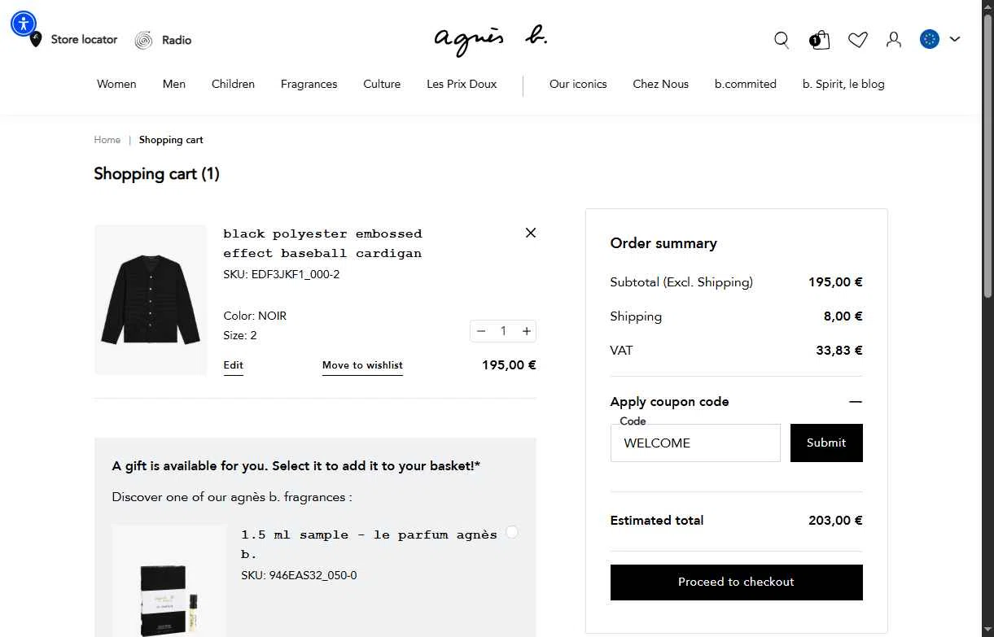The height and width of the screenshot is (637, 994).
Task: Open the accessibility options icon
Action: [24, 24]
